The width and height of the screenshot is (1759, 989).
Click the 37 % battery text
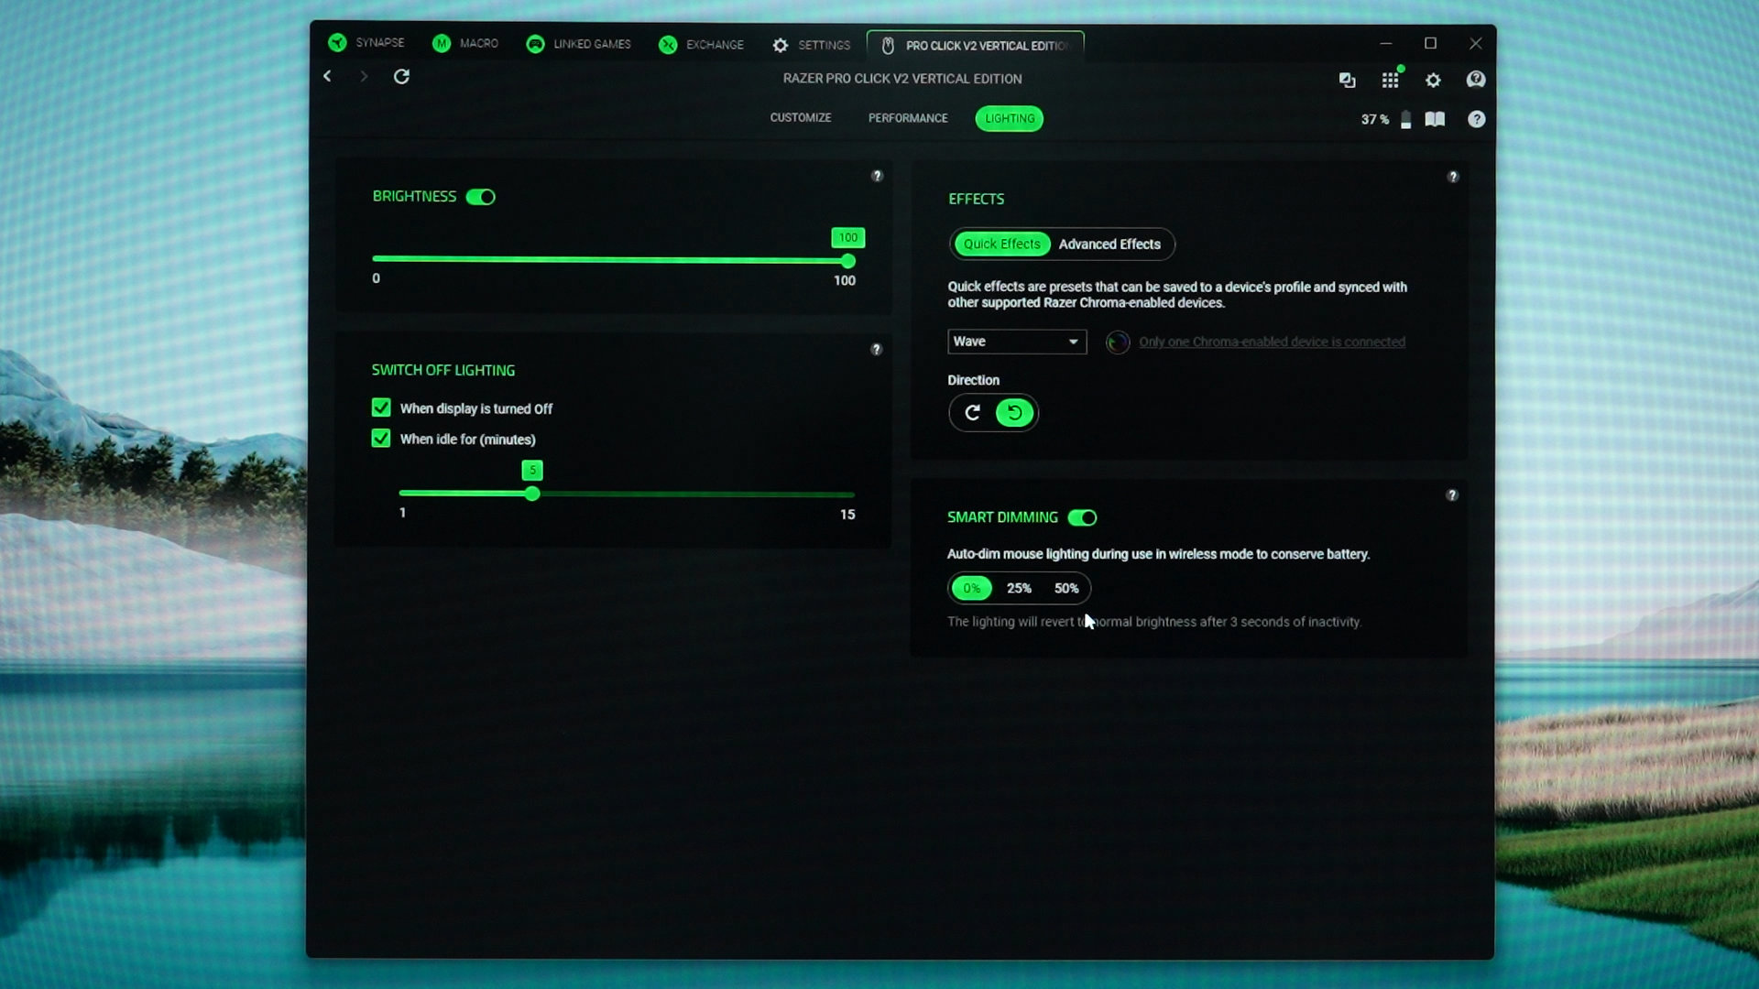click(1374, 120)
